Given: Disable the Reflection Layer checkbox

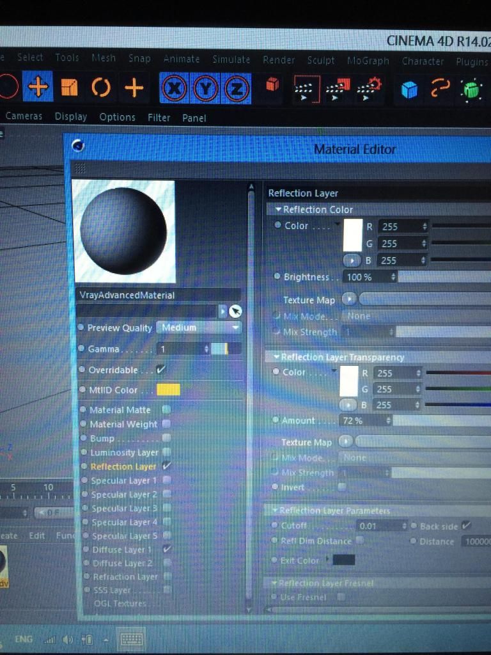Looking at the screenshot, I should click(x=167, y=466).
